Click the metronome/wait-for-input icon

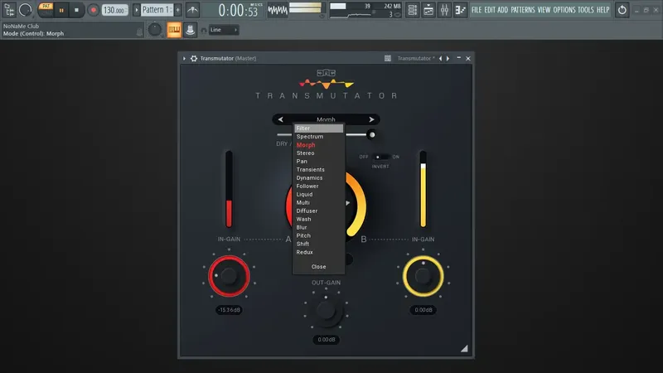pos(193,10)
